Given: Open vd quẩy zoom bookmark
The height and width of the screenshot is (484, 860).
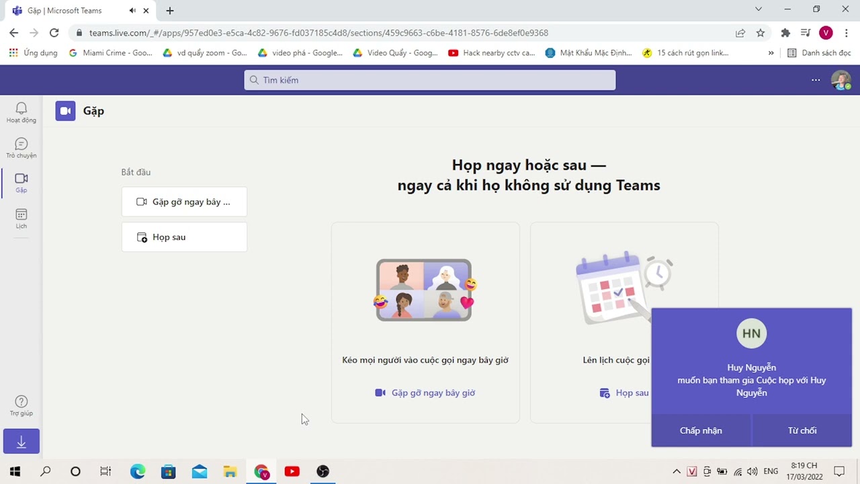Looking at the screenshot, I should pos(205,53).
